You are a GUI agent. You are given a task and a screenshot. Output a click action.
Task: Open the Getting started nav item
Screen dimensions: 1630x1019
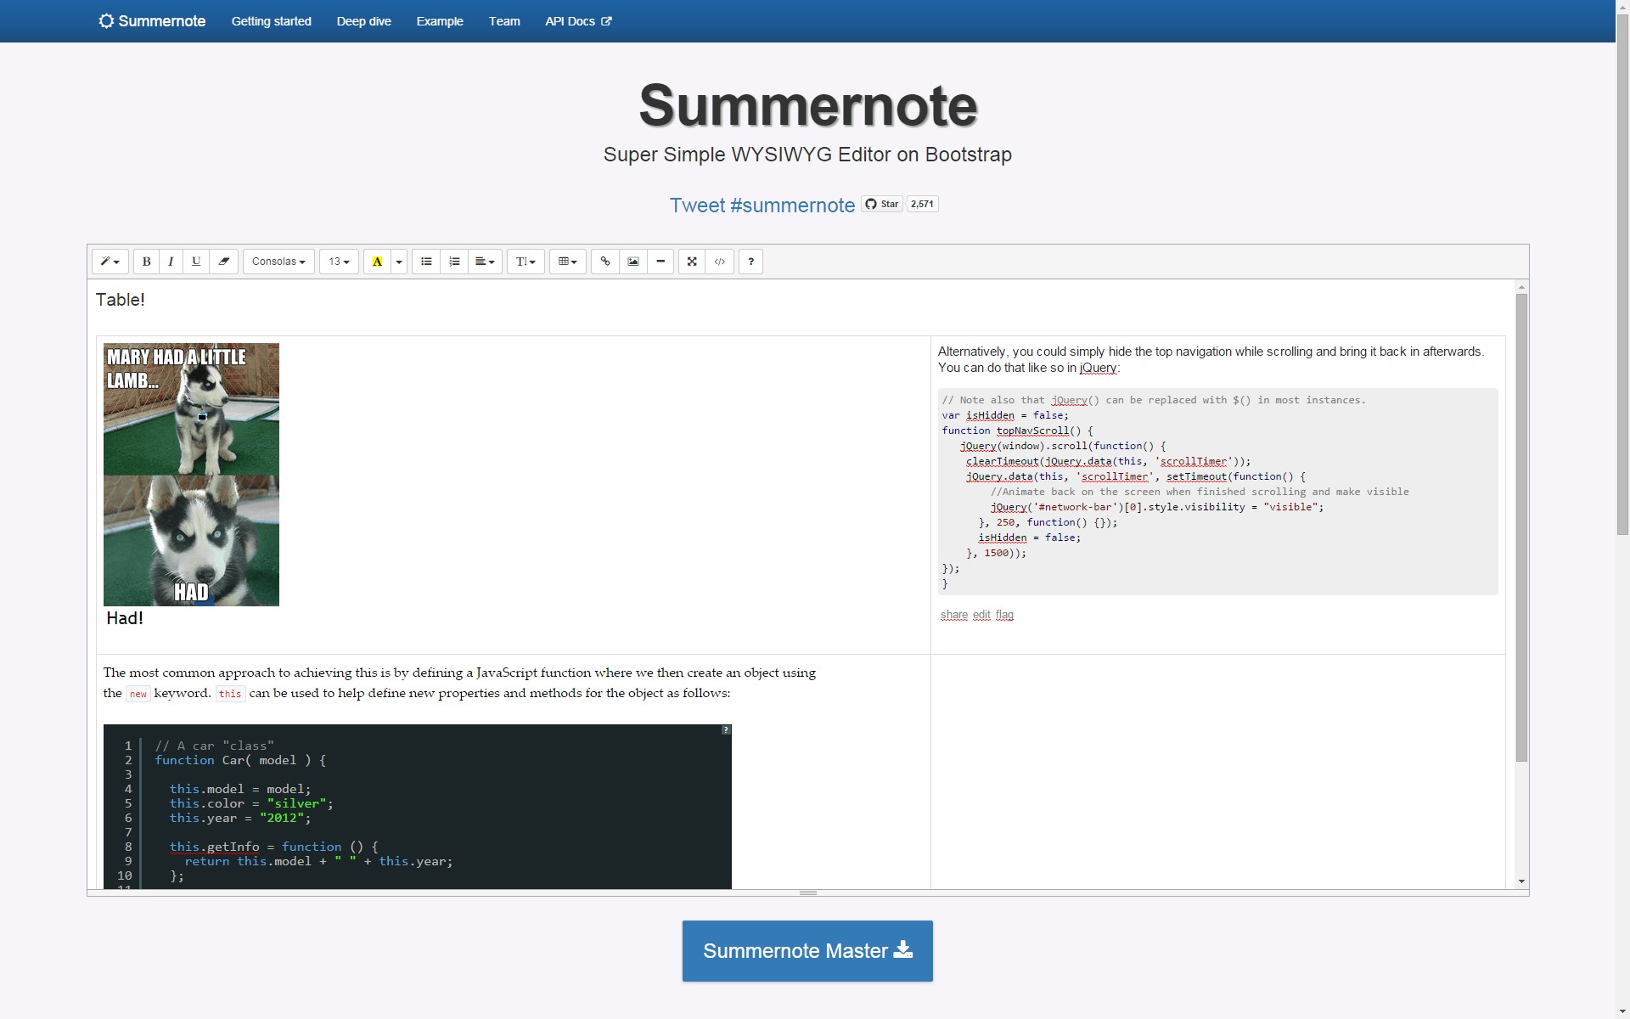click(271, 21)
